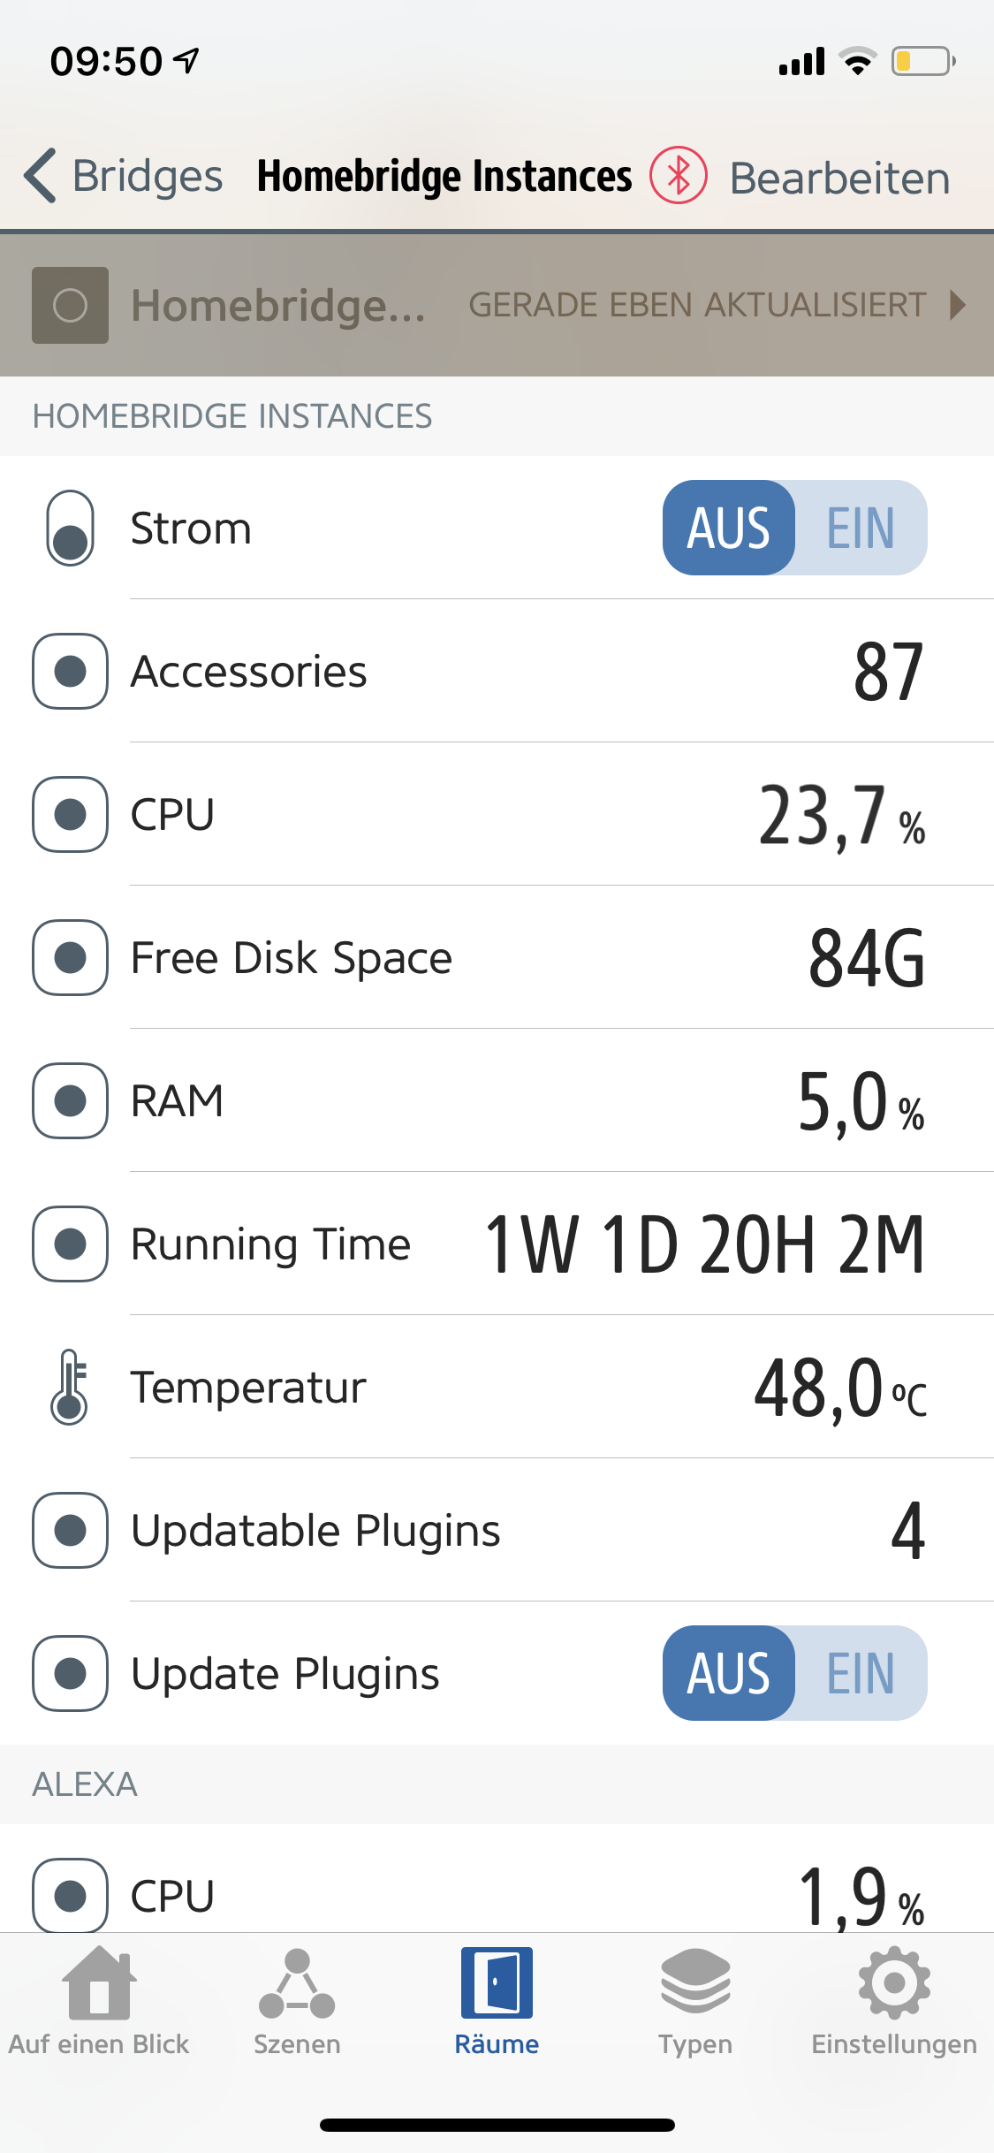This screenshot has width=994, height=2153.
Task: Tap the Updatable Plugins row icon
Action: [x=70, y=1531]
